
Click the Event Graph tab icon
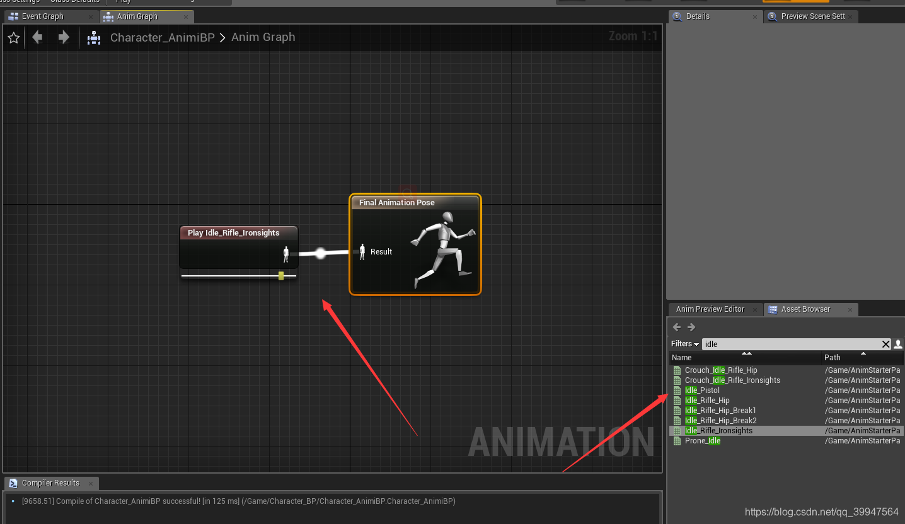tap(13, 16)
